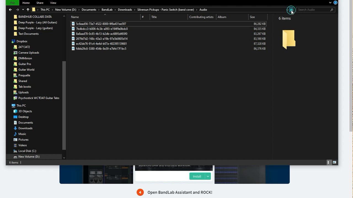Screen dimensions: 353x198
Task: Go back using the Back arrow
Action: pos(10,10)
